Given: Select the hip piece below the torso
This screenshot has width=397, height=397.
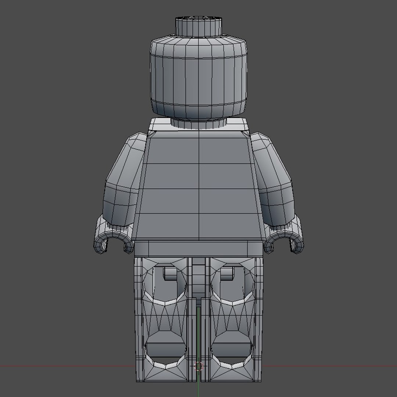Looking at the screenshot, I should 198,248.
